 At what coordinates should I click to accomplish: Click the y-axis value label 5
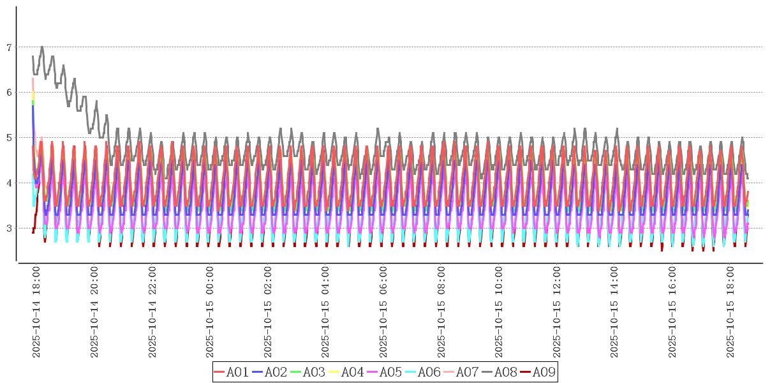click(9, 138)
